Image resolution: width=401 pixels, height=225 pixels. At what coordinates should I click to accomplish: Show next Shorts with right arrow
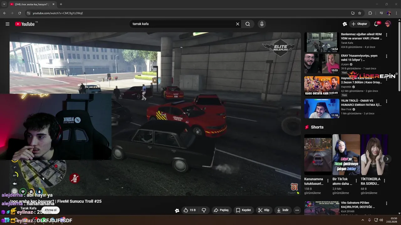click(x=387, y=159)
